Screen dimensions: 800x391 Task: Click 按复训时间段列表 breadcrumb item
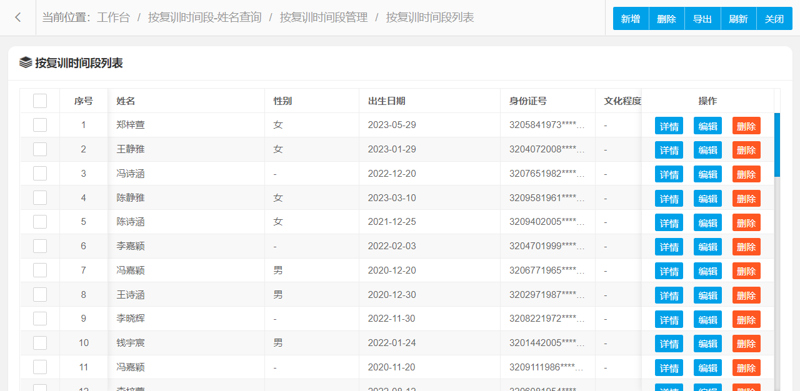point(430,17)
